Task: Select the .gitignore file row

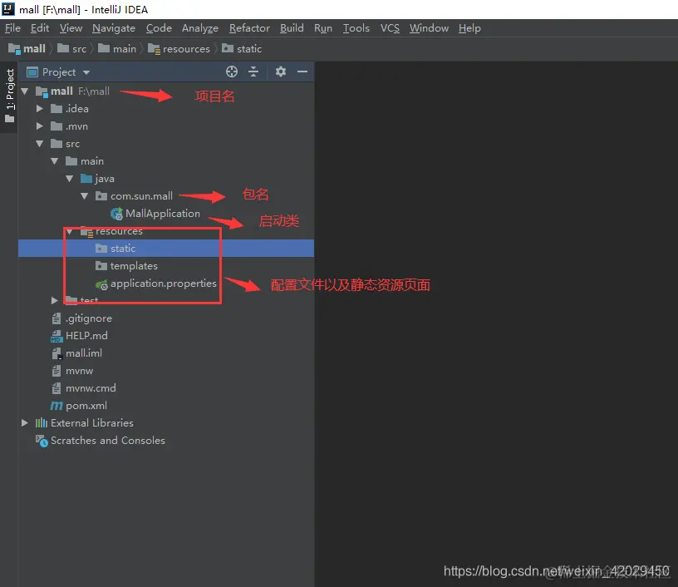Action: 166,318
